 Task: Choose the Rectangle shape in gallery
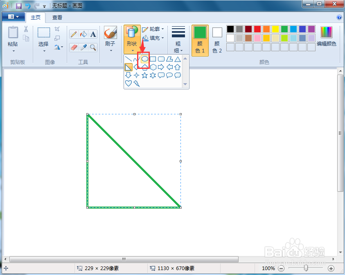[x=153, y=59]
